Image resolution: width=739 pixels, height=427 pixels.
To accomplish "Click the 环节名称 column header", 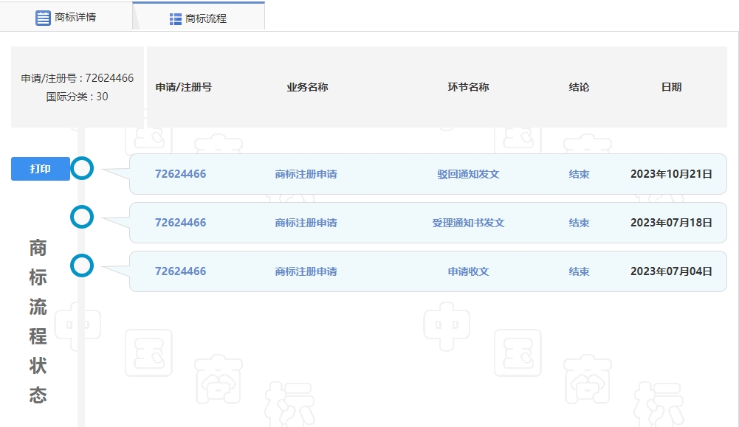I will 468,87.
